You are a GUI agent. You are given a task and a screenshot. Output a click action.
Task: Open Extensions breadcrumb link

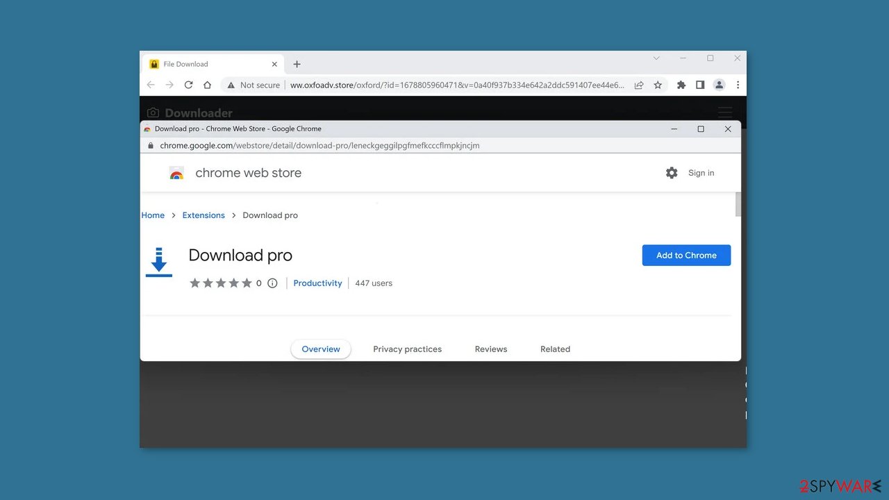point(203,215)
